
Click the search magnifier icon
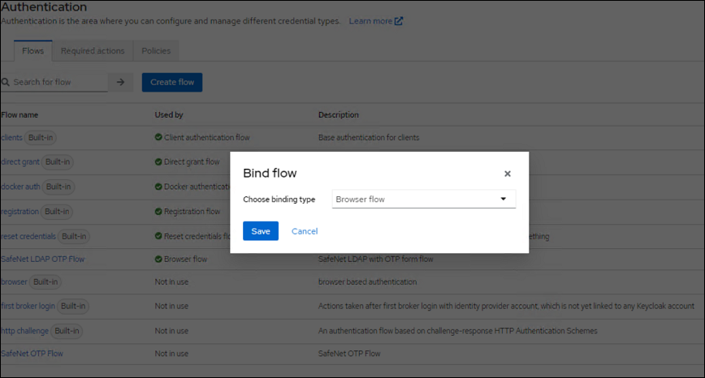coord(6,83)
